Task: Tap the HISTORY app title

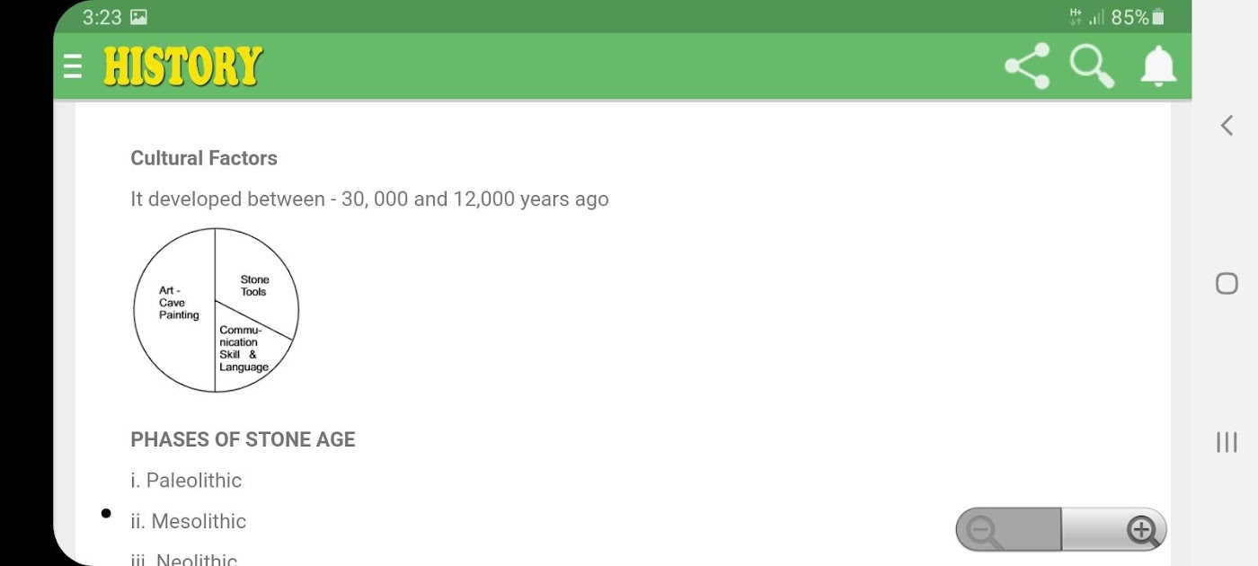Action: pyautogui.click(x=182, y=66)
